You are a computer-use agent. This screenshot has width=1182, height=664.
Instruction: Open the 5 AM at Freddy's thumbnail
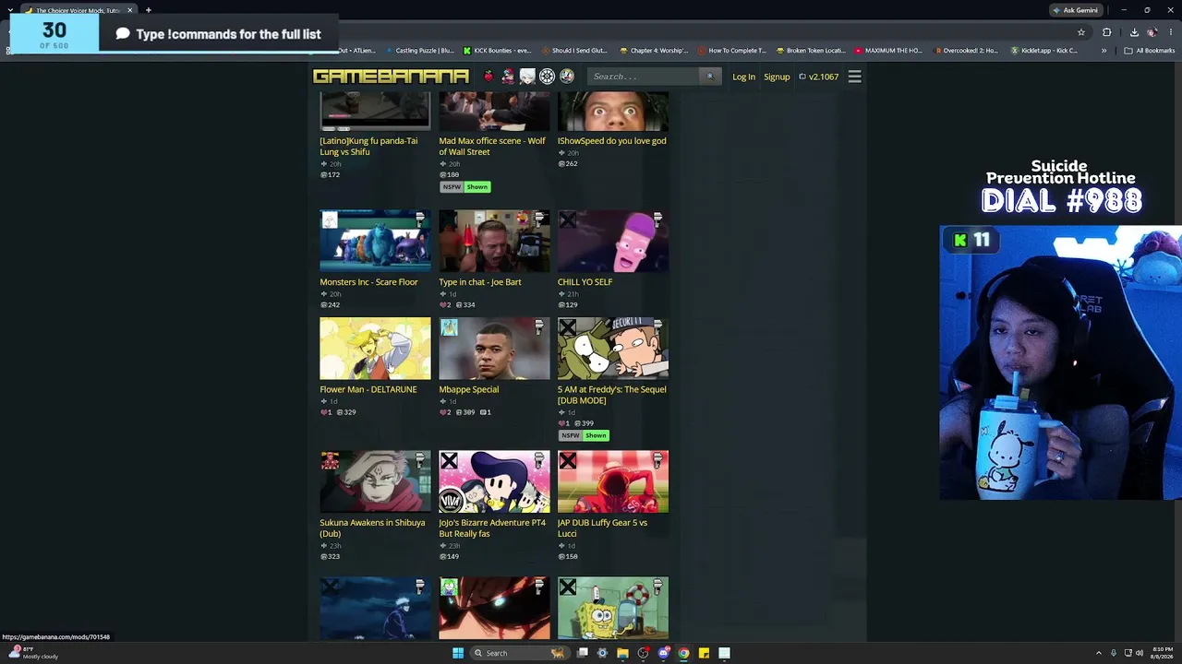click(x=613, y=349)
